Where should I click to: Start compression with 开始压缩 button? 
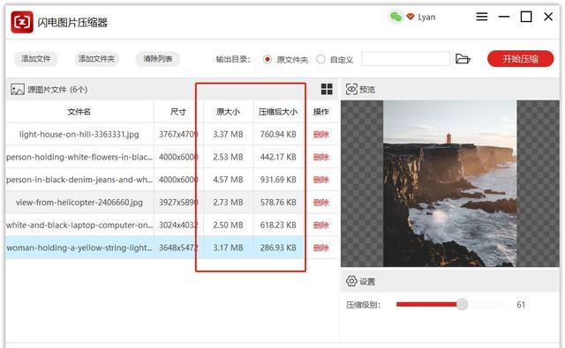coord(520,59)
